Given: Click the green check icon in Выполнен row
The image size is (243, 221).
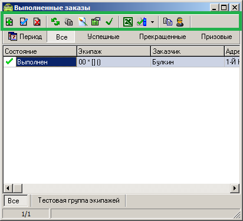Looking at the screenshot, I should click(x=9, y=61).
